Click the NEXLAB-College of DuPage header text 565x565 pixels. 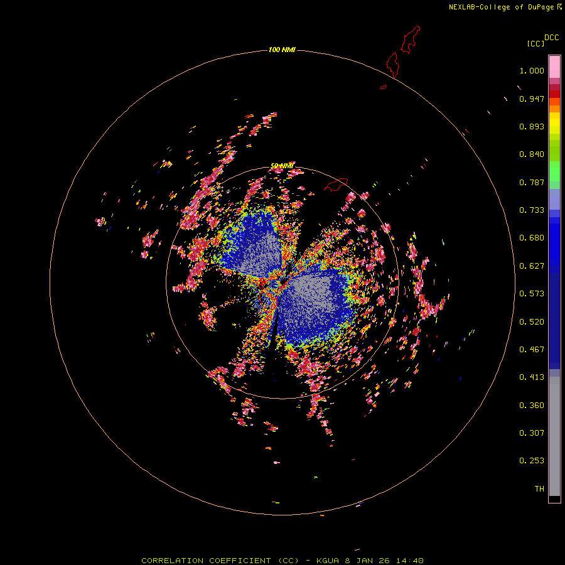pos(501,7)
